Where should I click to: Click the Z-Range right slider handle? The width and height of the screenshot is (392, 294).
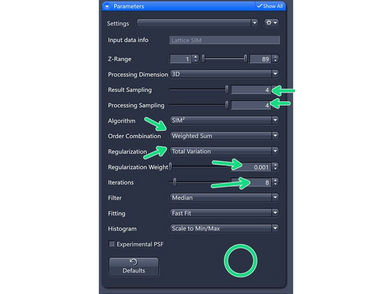click(x=246, y=59)
